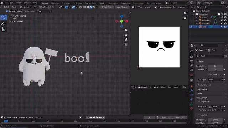Toggle Collection exclude checkbox in outliner
Image resolution: width=228 pixels, height=128 pixels.
pyautogui.click(x=219, y=14)
